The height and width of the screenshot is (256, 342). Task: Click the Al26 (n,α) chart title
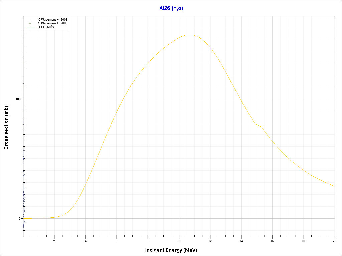point(171,8)
